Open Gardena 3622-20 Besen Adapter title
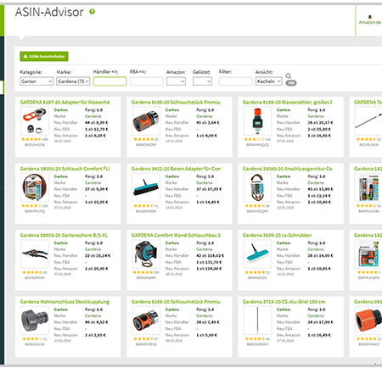Viewport: 382px width, 368px height. coord(176,169)
